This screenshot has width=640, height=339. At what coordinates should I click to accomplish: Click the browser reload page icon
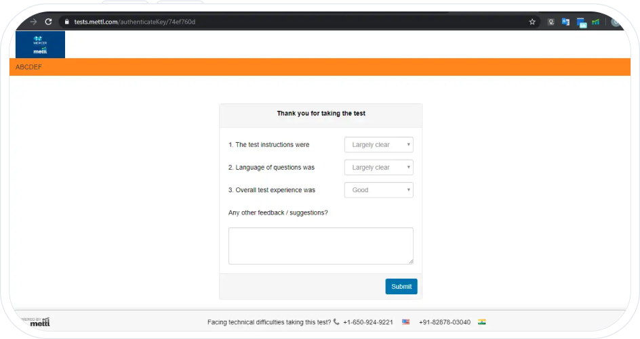48,22
